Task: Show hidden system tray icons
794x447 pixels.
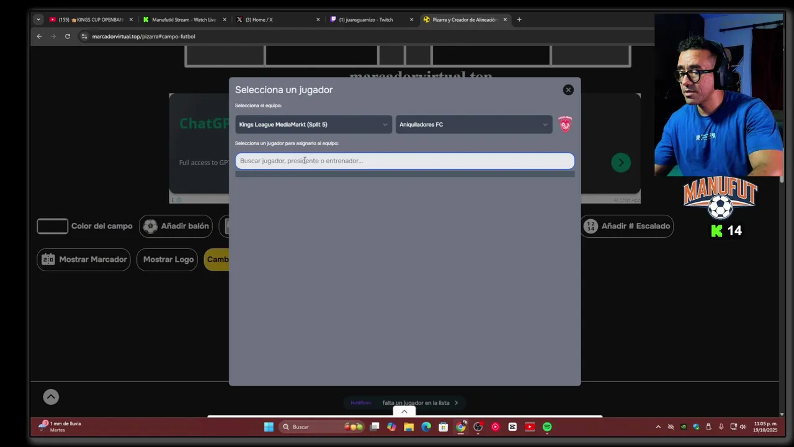Action: [658, 427]
